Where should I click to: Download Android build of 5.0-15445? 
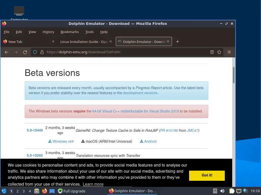tap(148, 141)
